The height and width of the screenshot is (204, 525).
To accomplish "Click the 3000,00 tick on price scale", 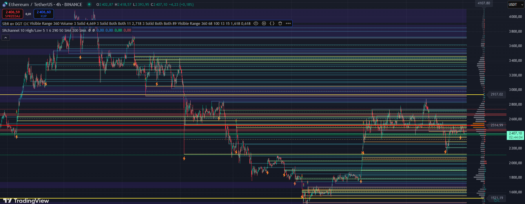I will pos(515,90).
